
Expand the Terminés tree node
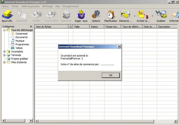4,55
